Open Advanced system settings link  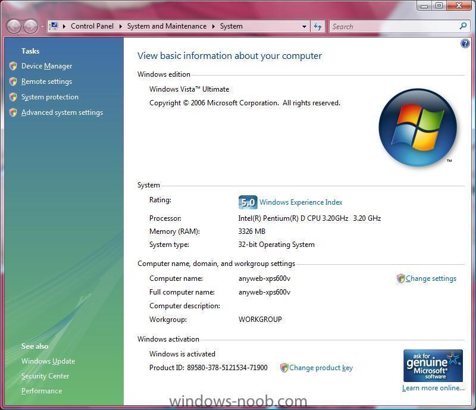point(62,112)
